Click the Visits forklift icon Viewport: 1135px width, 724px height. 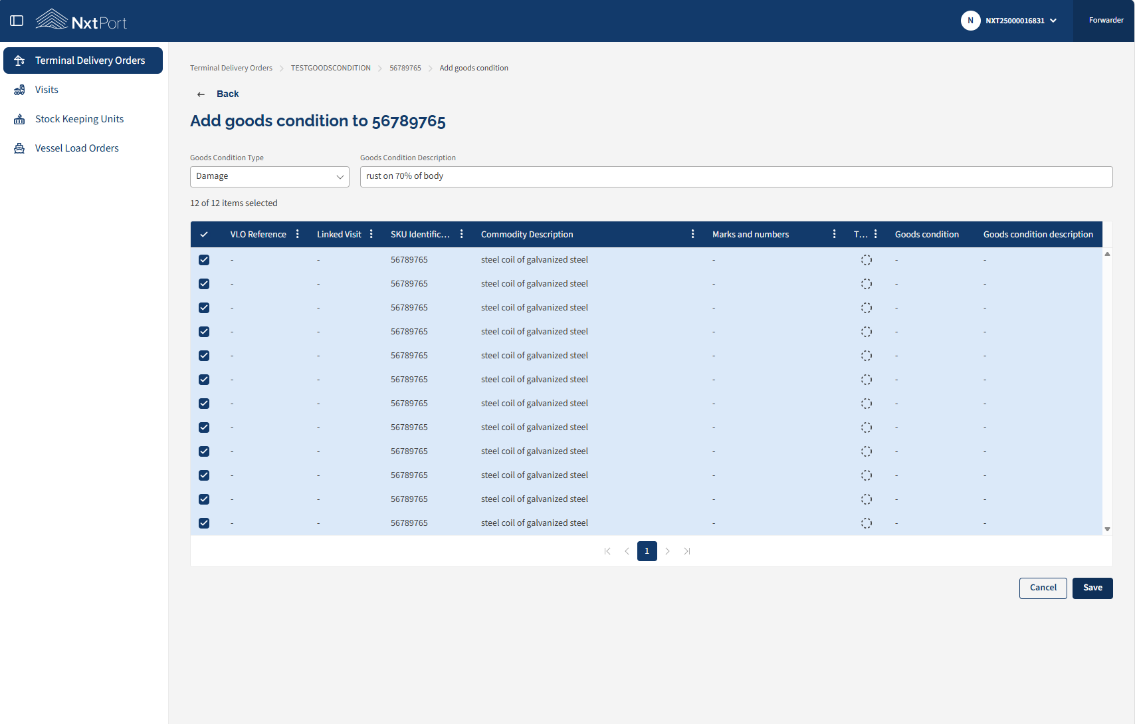tap(19, 90)
